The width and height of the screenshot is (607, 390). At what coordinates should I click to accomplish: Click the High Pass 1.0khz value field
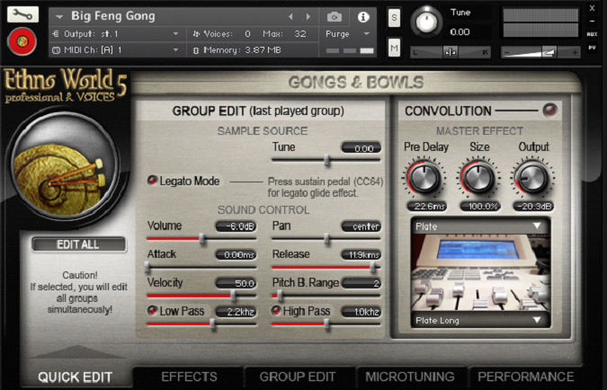click(x=361, y=312)
